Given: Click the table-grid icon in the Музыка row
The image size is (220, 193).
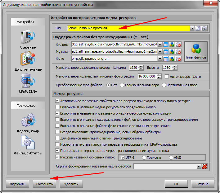Looking at the screenshot, I should (x=166, y=51).
